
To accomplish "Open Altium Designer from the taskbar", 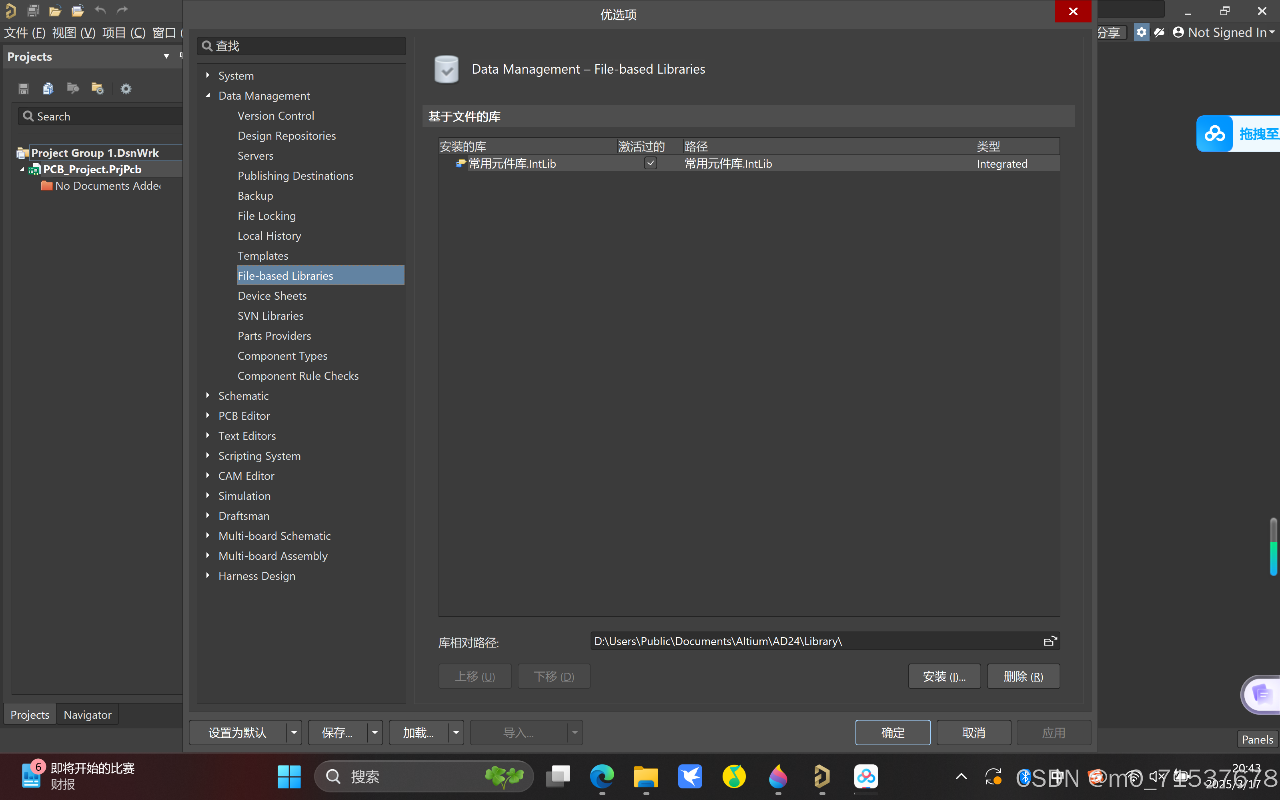I will (821, 777).
